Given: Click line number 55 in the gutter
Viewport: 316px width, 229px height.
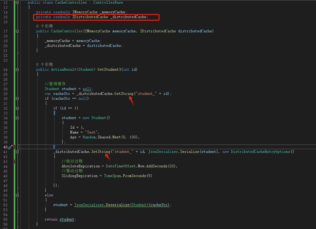Looking at the screenshot, I should [5, 219].
